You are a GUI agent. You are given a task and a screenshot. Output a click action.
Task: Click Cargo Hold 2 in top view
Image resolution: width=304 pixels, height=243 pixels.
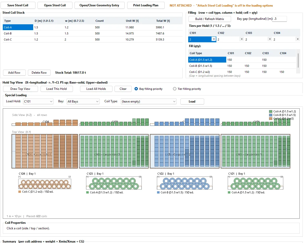pos(185,151)
